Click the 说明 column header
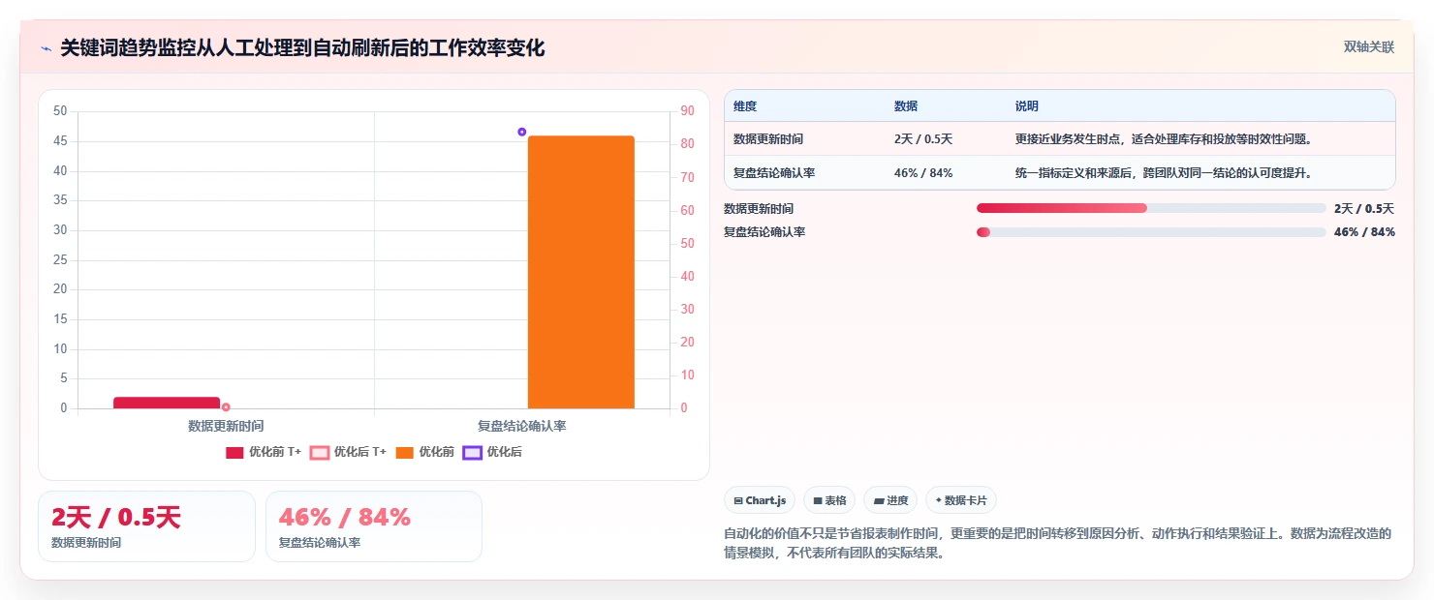 click(x=1027, y=105)
